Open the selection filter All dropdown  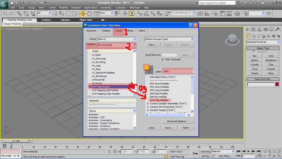pyautogui.click(x=44, y=13)
